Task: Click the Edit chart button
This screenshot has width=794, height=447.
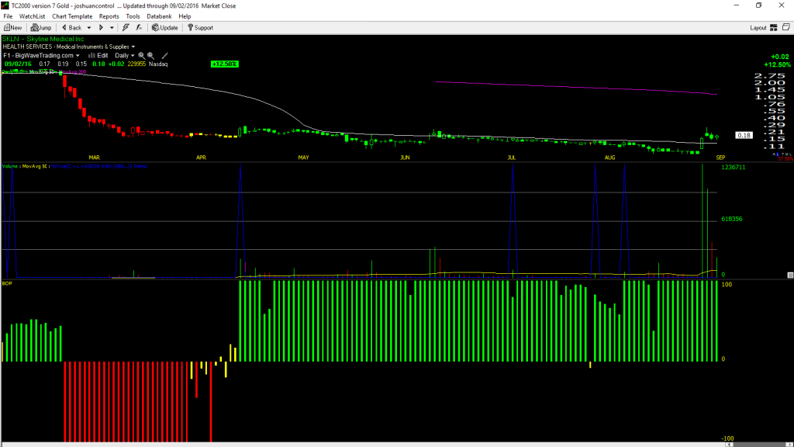Action: pos(98,56)
